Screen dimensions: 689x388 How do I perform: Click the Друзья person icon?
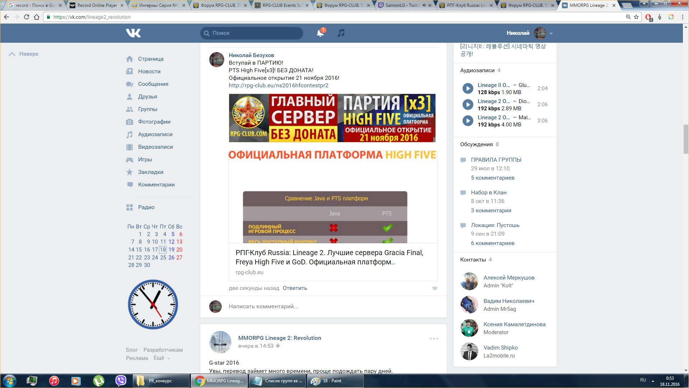coord(130,97)
